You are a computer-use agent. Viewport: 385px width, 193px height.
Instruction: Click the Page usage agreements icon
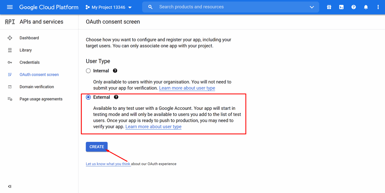(10, 99)
